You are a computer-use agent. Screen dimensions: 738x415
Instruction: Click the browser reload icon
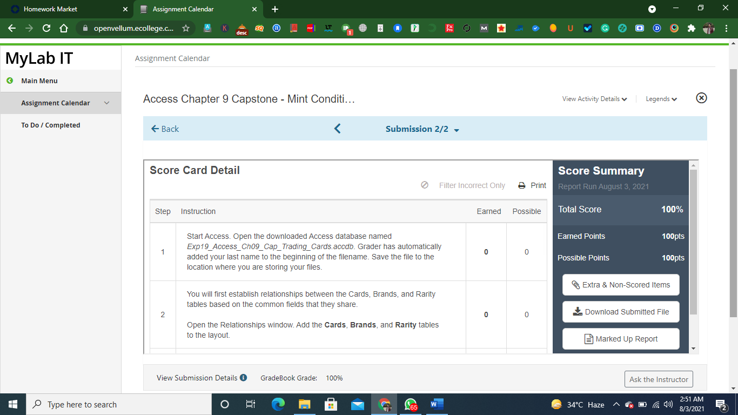(x=46, y=28)
